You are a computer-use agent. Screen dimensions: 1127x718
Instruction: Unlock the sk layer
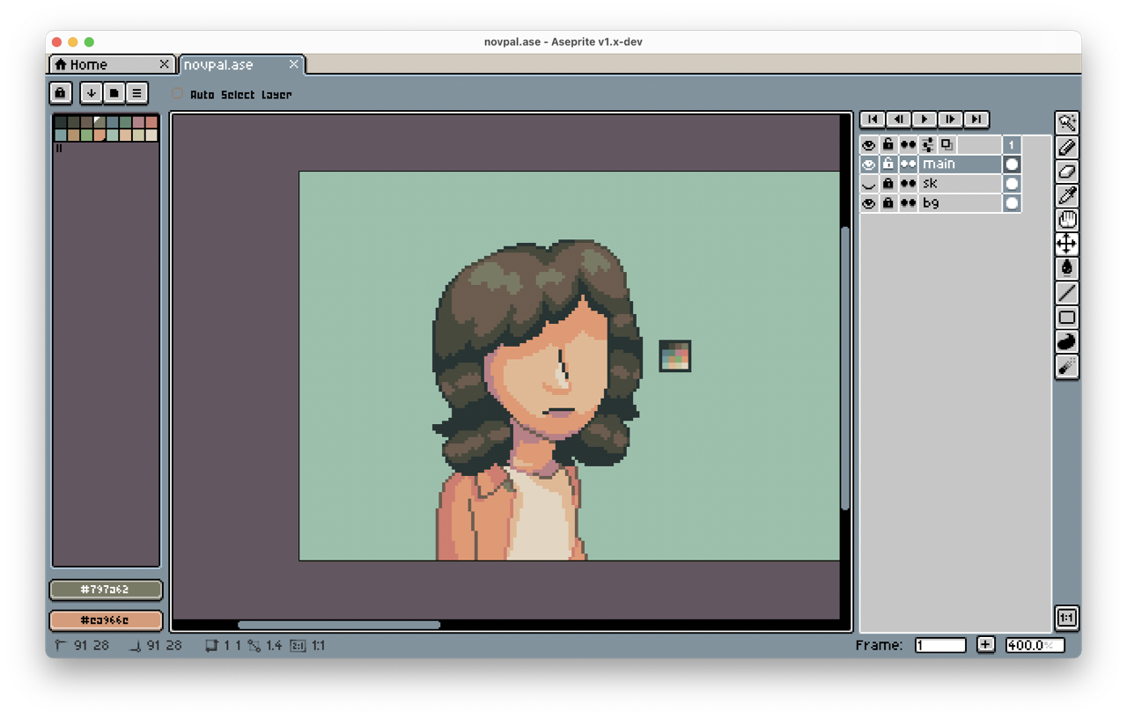click(888, 184)
